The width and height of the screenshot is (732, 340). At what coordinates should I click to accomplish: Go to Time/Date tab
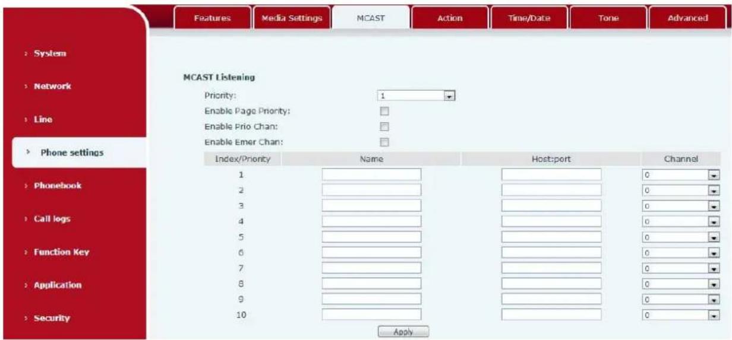(x=529, y=18)
